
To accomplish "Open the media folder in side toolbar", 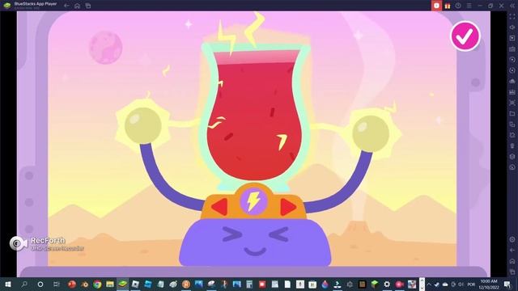I will [512, 113].
